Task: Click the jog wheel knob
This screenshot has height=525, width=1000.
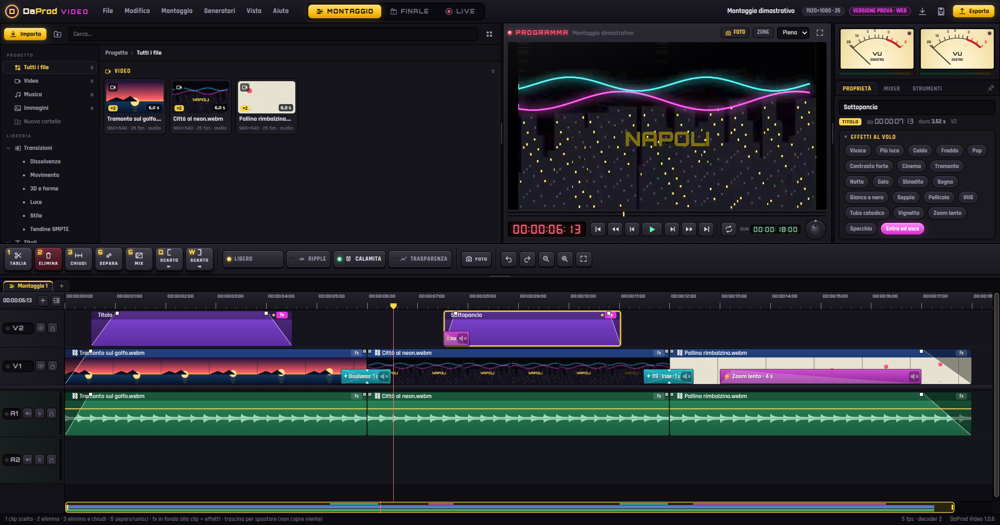Action: pyautogui.click(x=816, y=229)
